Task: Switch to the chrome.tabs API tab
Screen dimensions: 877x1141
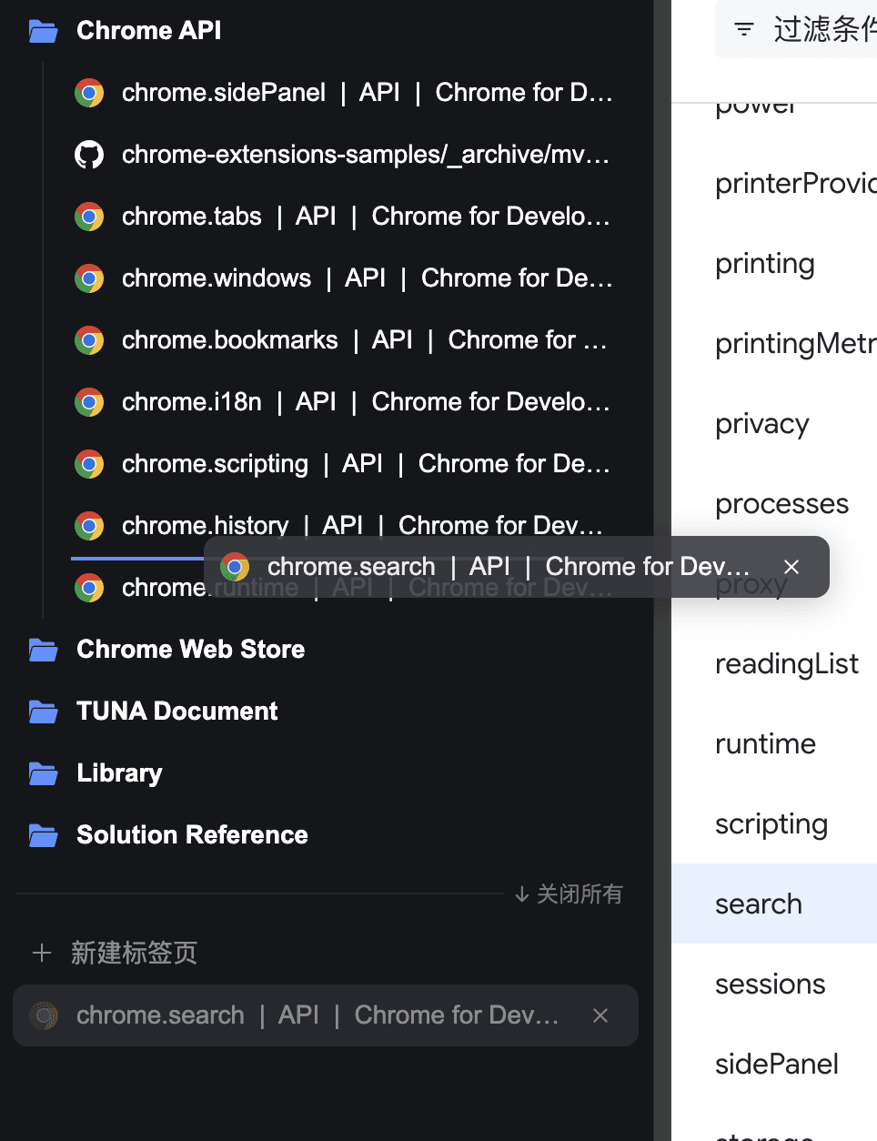Action: 343,217
